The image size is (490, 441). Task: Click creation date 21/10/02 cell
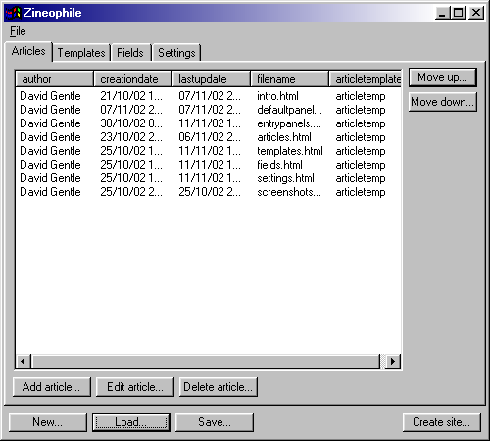click(131, 96)
